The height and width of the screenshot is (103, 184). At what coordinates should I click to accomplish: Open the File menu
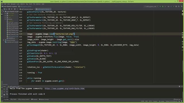coord(2,4)
